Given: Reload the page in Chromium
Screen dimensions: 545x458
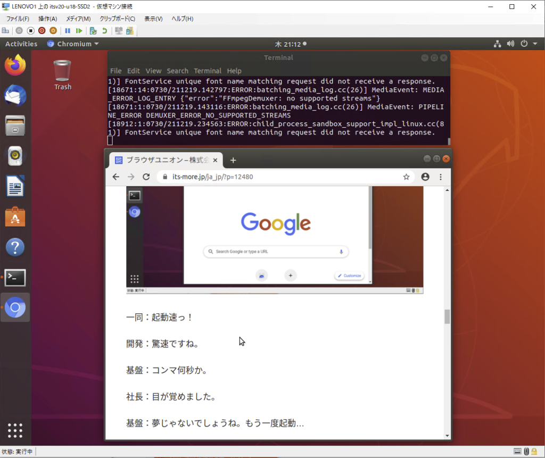Looking at the screenshot, I should point(146,177).
